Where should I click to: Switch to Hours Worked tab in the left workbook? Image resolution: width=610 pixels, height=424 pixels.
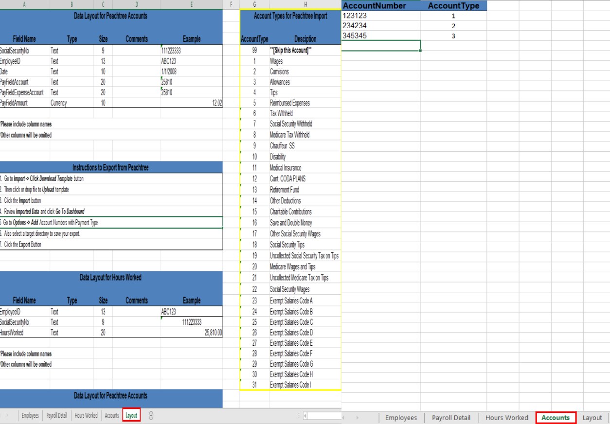86,416
